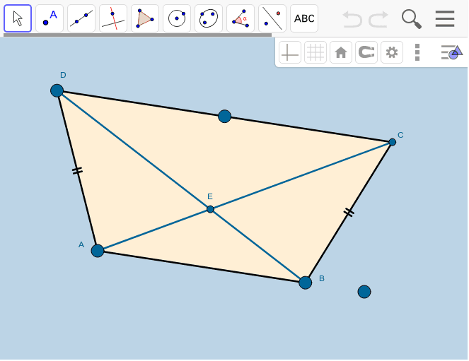Redo the undone action
The width and height of the screenshot is (469, 361).
tap(378, 19)
